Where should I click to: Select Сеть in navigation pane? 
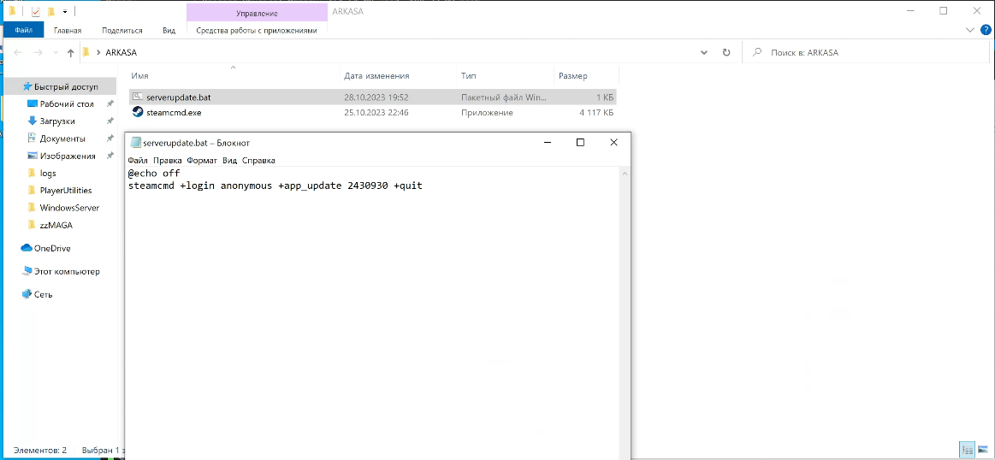coord(43,294)
